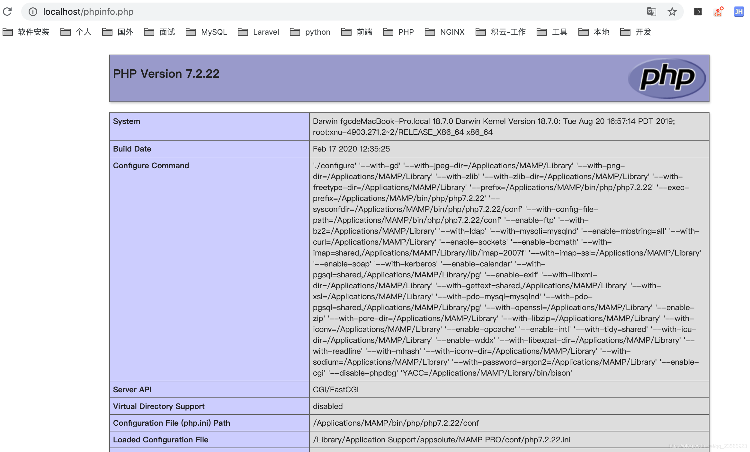Click the Configure Command label
Screen dimensions: 750x452
(x=151, y=166)
